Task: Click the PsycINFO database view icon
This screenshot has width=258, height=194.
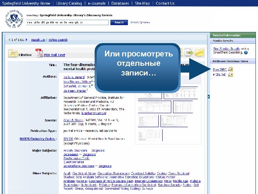Action: pyautogui.click(x=230, y=69)
